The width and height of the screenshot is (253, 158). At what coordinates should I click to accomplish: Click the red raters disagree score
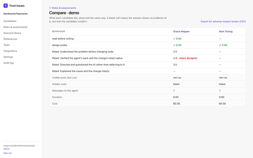click(x=185, y=58)
